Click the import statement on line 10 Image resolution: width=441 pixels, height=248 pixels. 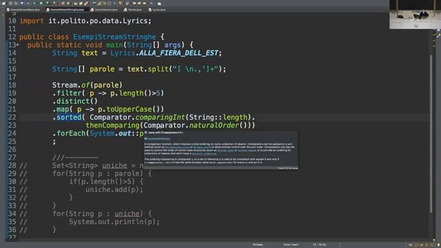click(85, 21)
